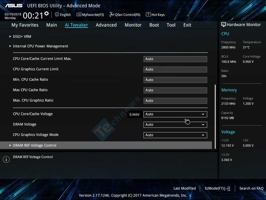The width and height of the screenshot is (266, 200).
Task: Click the info icon in the help area
Action: coord(6,159)
